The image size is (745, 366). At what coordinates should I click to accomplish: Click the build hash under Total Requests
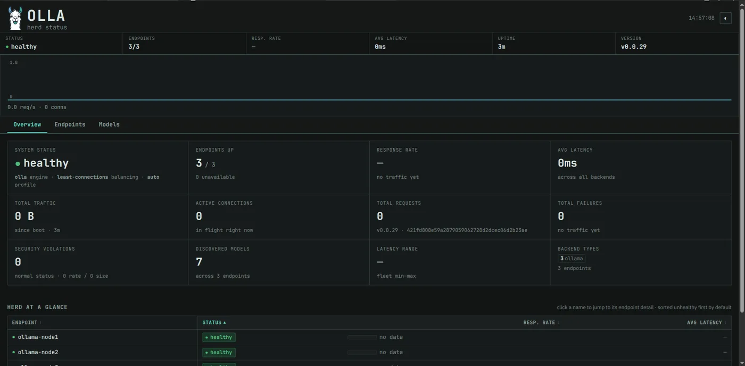click(x=467, y=230)
